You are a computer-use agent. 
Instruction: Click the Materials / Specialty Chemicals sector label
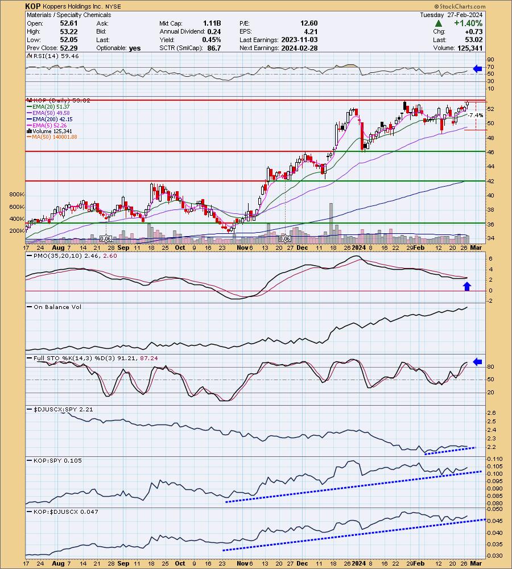(69, 15)
